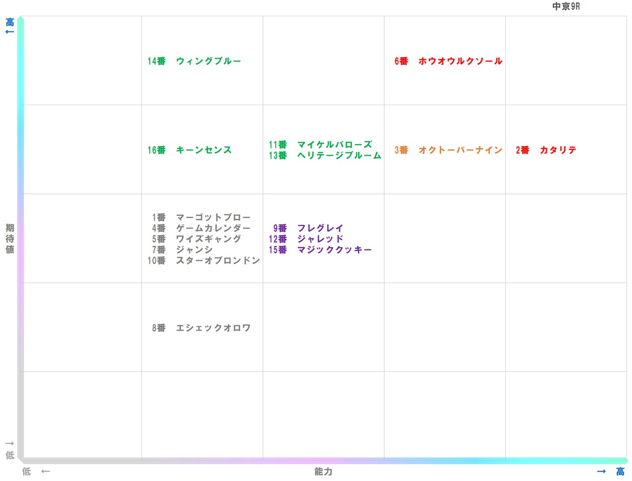Select 3番 オクトーバーナイン

447,150
